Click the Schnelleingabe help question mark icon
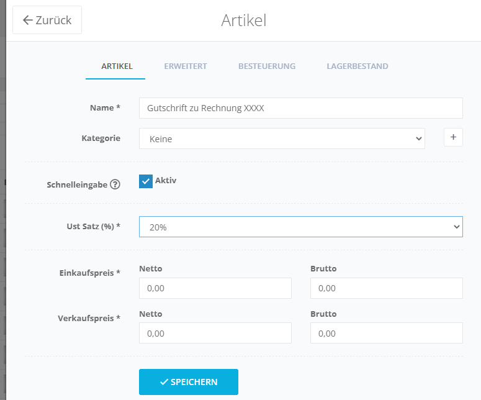This screenshot has width=481, height=400. (x=115, y=184)
